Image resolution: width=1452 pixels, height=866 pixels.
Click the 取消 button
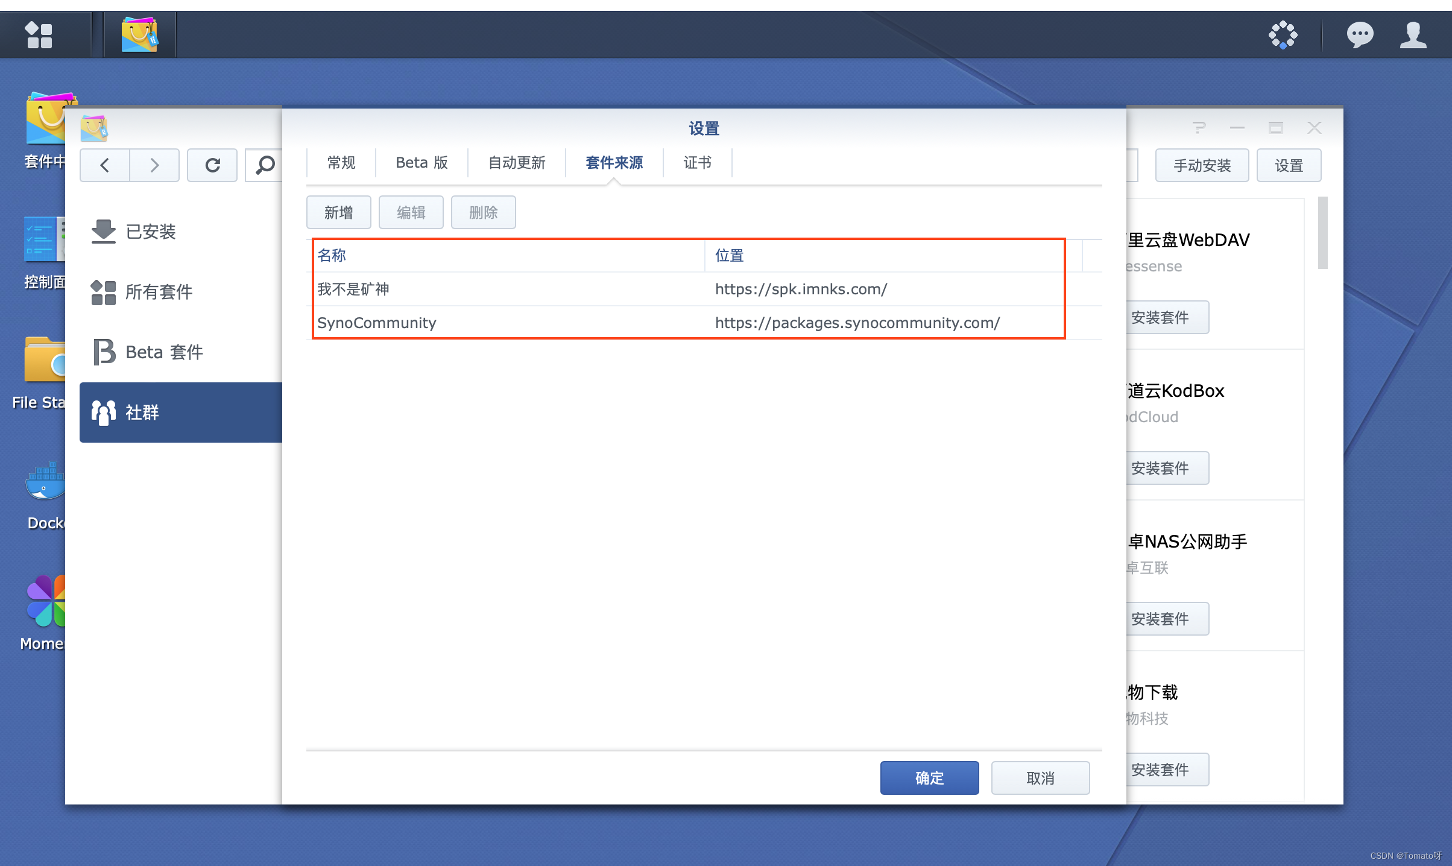pyautogui.click(x=1040, y=778)
